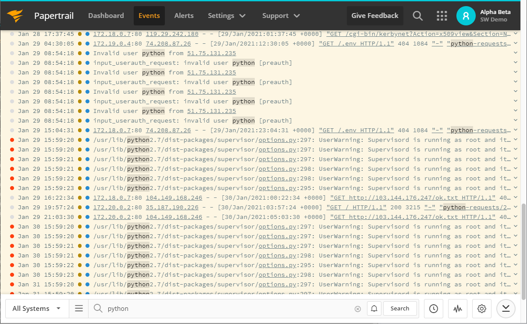Screen dimensions: 527x324
Task: Click the Give Feedback button
Action: point(375,16)
